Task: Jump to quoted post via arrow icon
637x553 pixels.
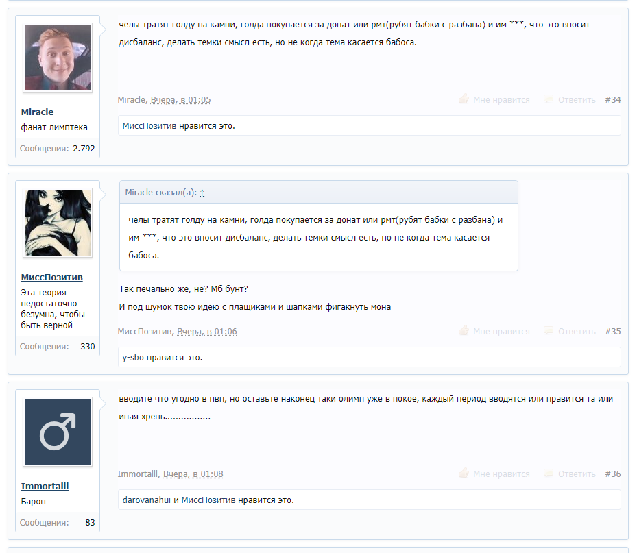Action: (x=202, y=193)
